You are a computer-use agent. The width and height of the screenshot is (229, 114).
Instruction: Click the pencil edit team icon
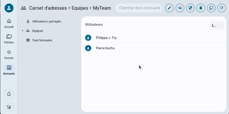[169, 8]
